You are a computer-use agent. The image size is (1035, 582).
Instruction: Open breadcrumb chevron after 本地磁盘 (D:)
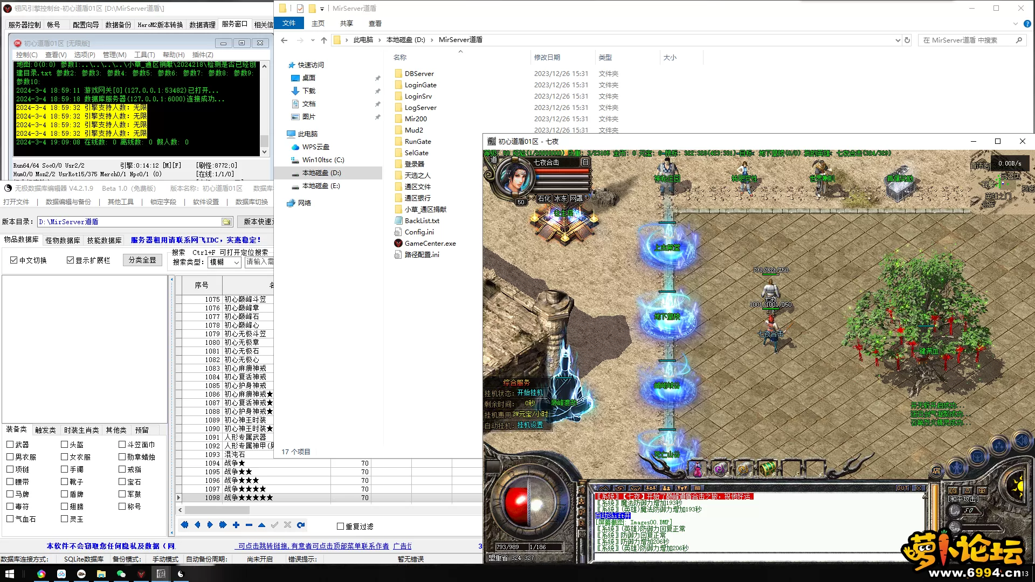(x=432, y=40)
